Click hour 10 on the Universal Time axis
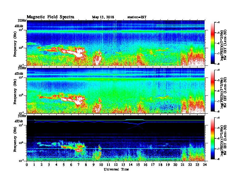Screen dimensions: 244x189 (101, 165)
